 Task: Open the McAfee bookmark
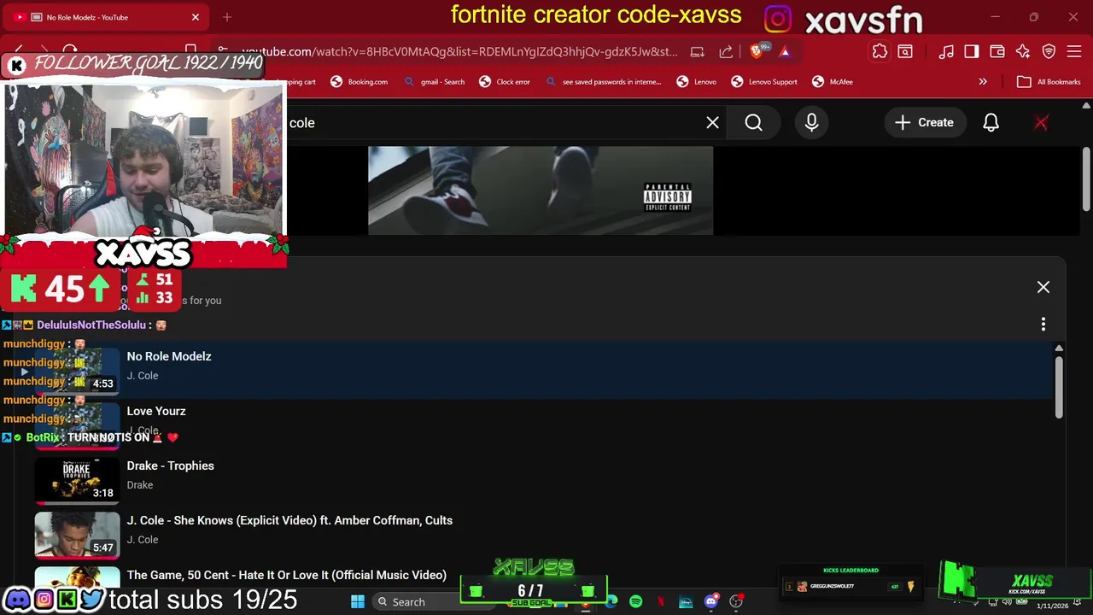click(833, 82)
